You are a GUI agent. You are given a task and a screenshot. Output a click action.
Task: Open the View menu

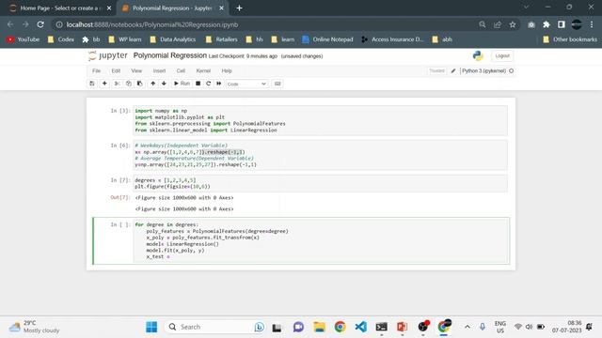click(136, 71)
